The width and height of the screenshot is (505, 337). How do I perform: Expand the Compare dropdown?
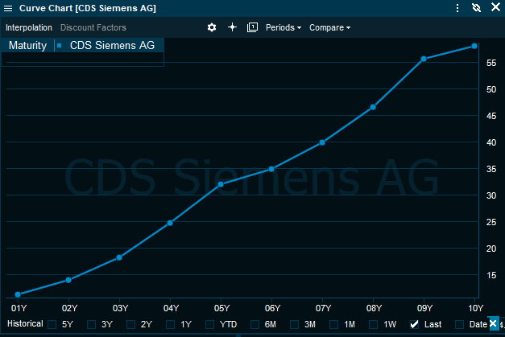click(329, 27)
